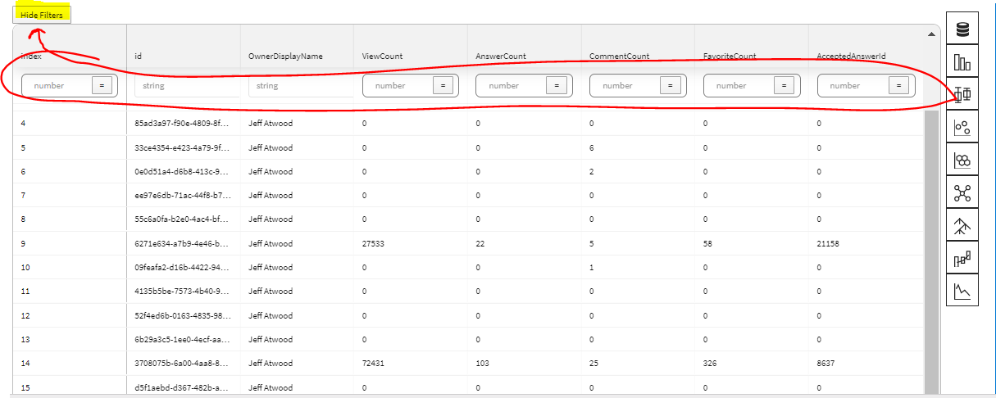Select id cell starting with 85ad3a97-f90e
The image size is (996, 398).
(x=183, y=124)
